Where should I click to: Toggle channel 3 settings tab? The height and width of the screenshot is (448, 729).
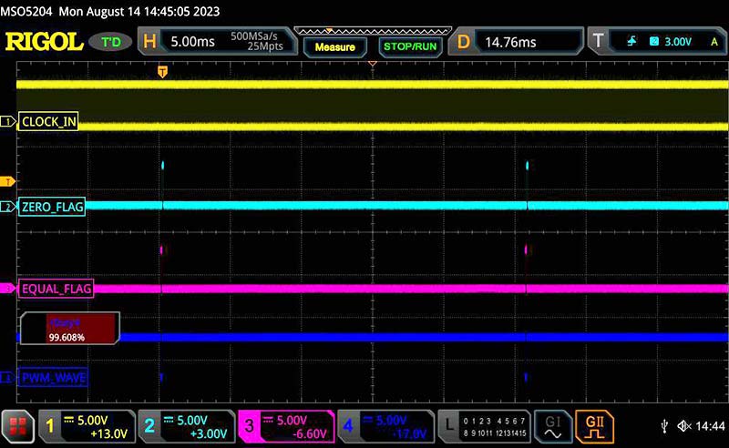point(286,426)
